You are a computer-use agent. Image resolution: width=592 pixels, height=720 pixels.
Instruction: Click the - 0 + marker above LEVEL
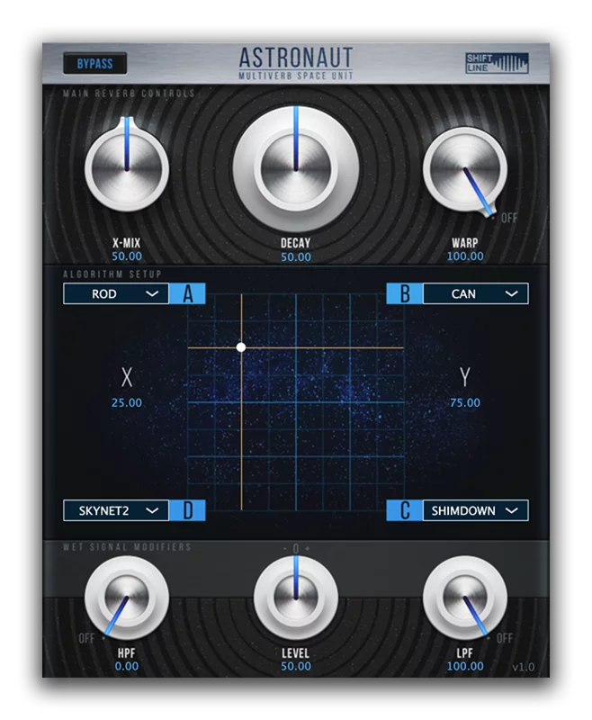click(296, 548)
